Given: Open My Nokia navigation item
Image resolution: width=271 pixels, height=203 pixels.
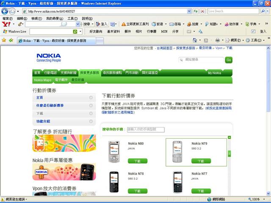Looking at the screenshot, I should tap(214, 73).
